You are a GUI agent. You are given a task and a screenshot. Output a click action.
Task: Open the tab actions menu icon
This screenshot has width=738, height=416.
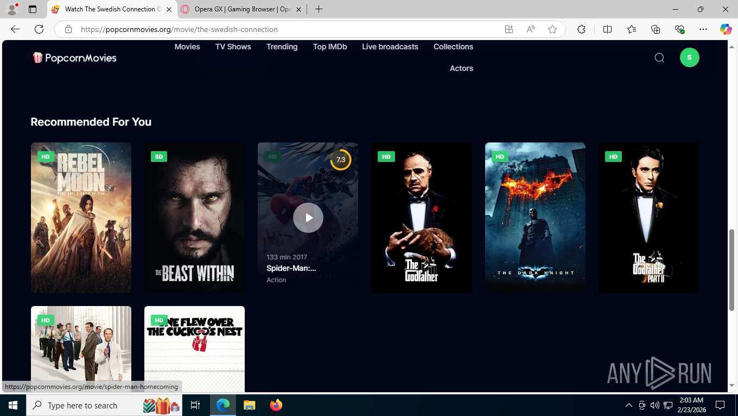(x=33, y=9)
